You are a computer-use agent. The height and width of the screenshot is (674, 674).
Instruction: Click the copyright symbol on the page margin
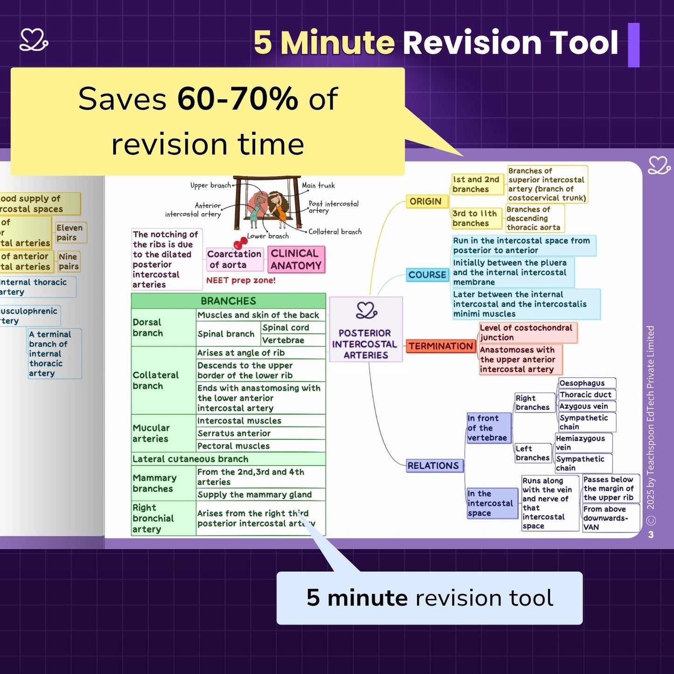coord(651,521)
